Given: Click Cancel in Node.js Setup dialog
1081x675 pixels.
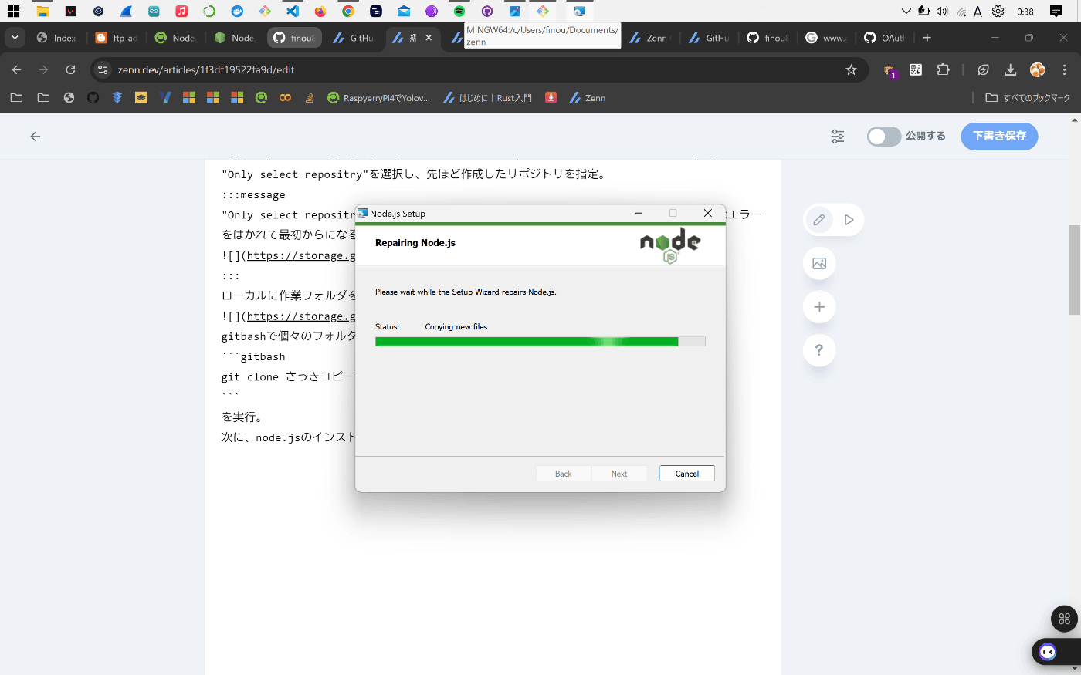Looking at the screenshot, I should [686, 474].
